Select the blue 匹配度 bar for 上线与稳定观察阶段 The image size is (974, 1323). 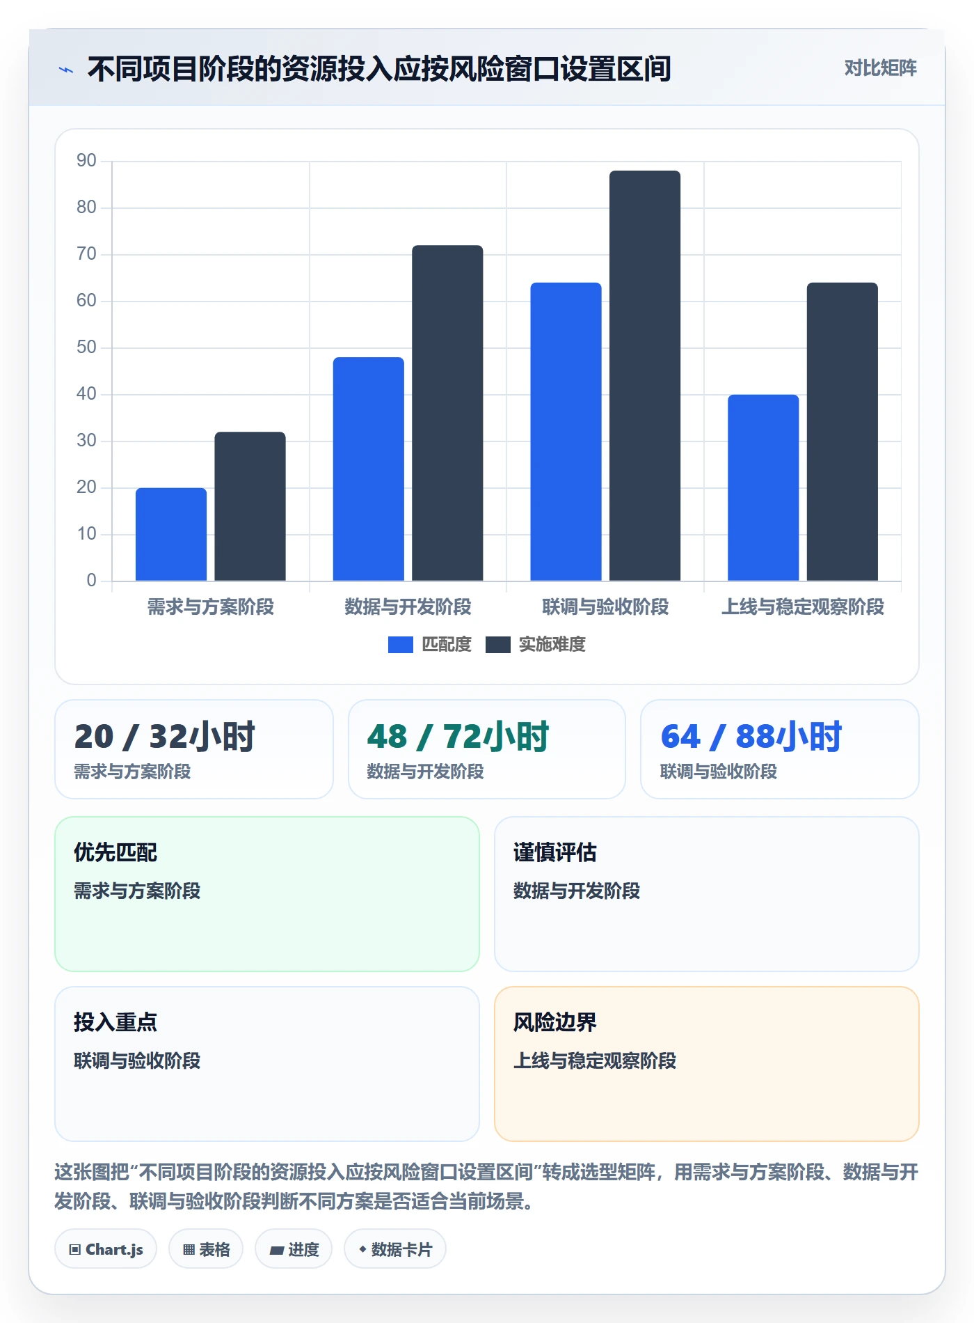click(763, 487)
